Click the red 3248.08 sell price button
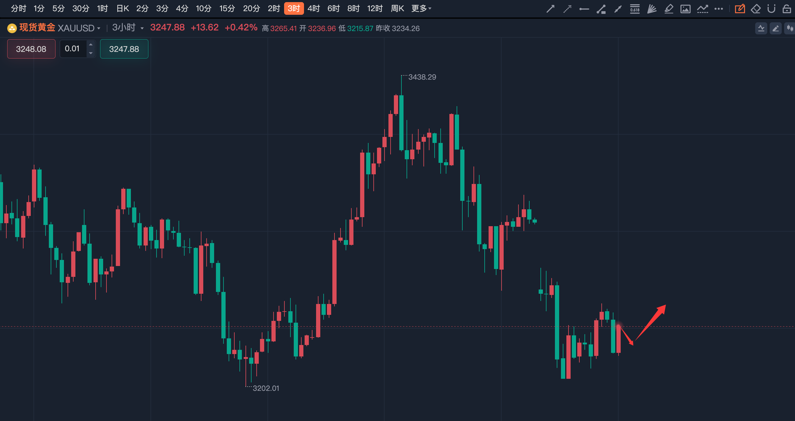Screen dimensions: 795x421 pos(31,49)
